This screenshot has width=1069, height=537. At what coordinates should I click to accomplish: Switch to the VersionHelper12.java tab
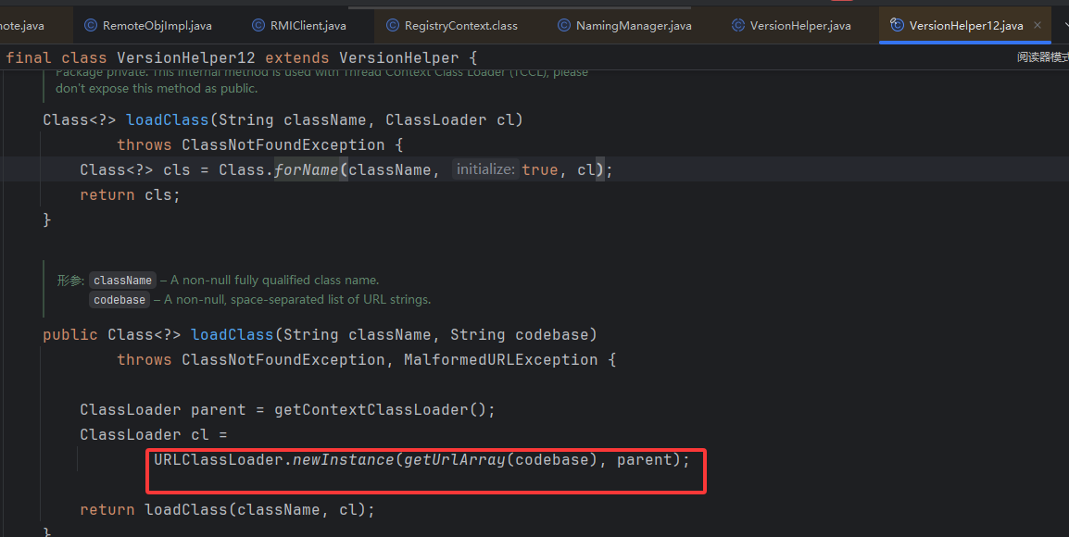pyautogui.click(x=965, y=25)
